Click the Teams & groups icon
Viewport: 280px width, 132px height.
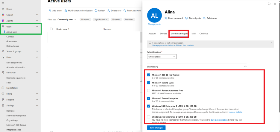click(x=3, y=51)
